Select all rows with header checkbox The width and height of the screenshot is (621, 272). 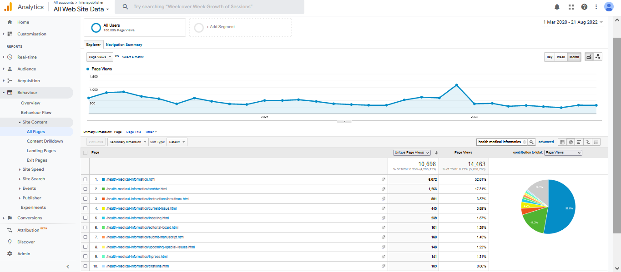(x=85, y=153)
